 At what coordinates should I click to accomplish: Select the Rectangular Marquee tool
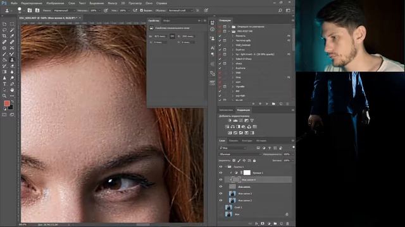(x=12, y=24)
